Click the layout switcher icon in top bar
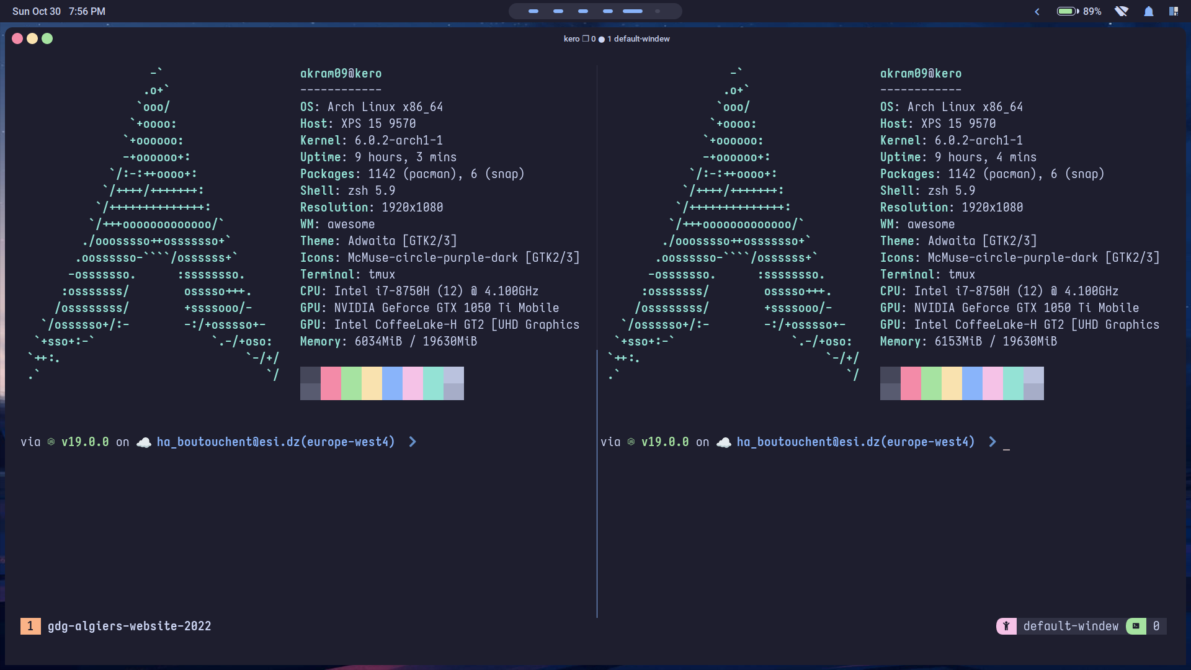This screenshot has width=1191, height=670. pos(1174,11)
